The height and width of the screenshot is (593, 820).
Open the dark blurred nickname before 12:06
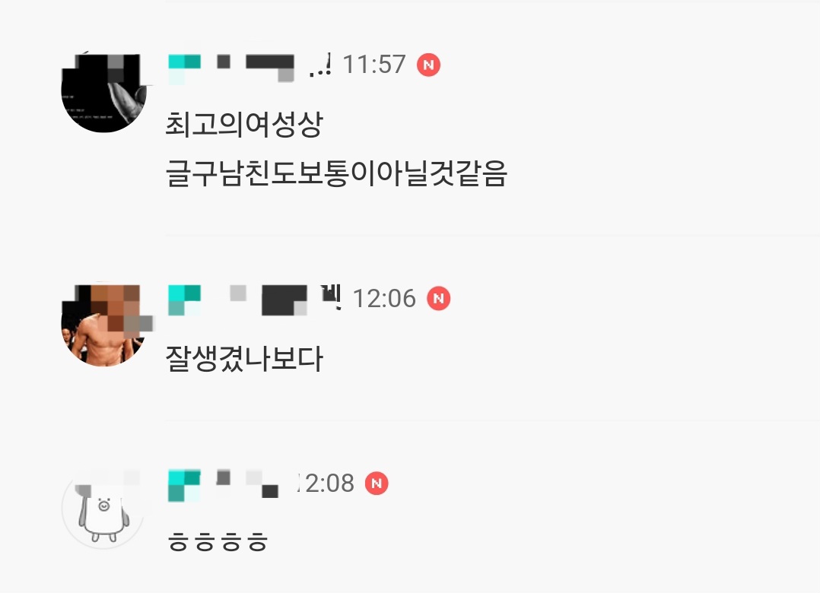point(285,300)
